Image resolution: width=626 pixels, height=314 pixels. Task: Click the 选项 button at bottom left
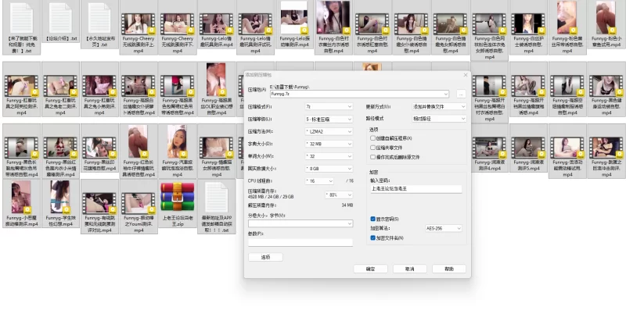click(x=265, y=257)
